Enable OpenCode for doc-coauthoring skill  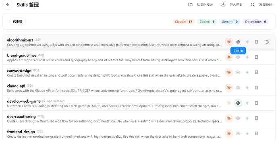pyautogui.click(x=256, y=118)
